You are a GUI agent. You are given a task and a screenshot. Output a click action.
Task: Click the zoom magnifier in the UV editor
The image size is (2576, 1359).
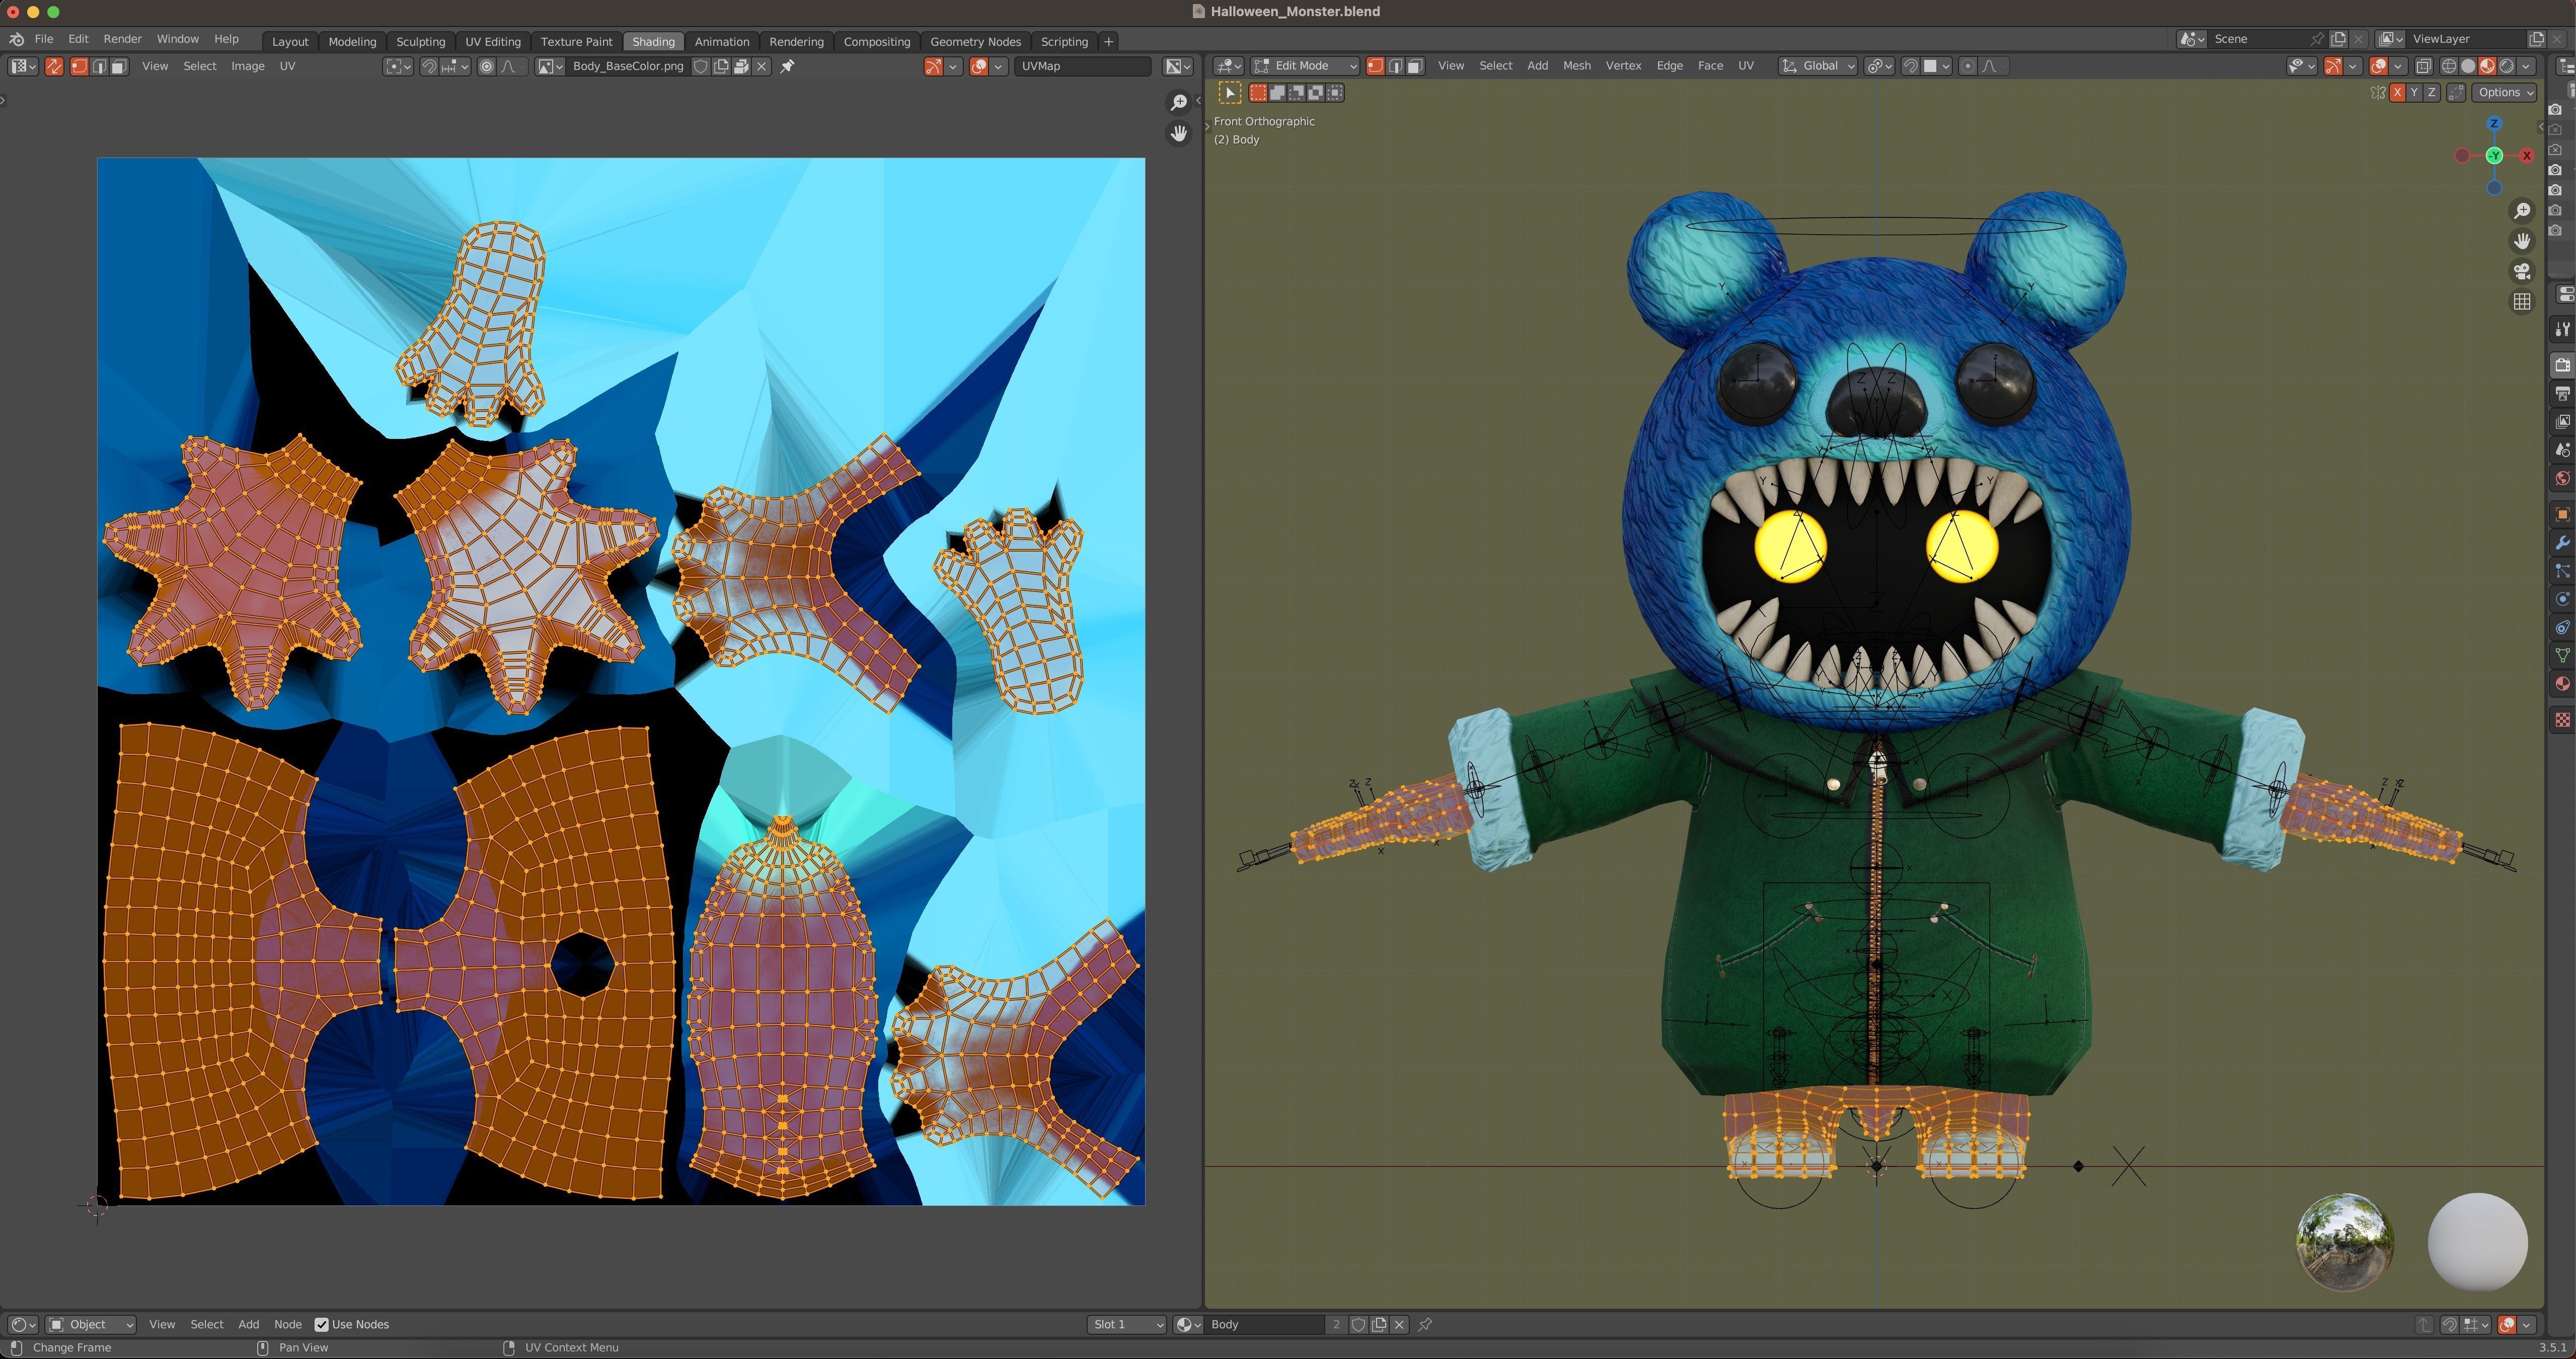click(x=1179, y=103)
